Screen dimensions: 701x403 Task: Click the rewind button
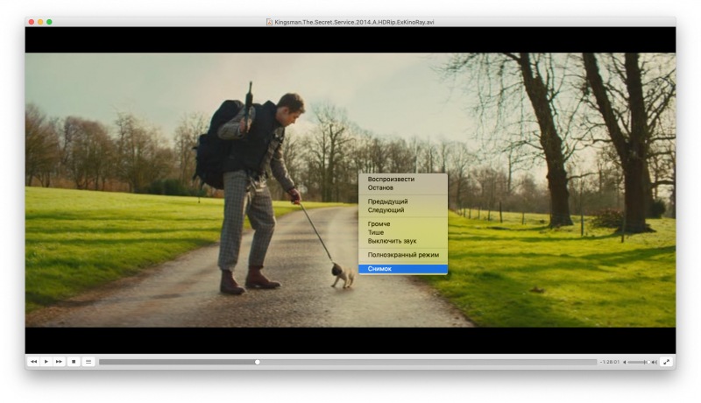[x=33, y=362]
